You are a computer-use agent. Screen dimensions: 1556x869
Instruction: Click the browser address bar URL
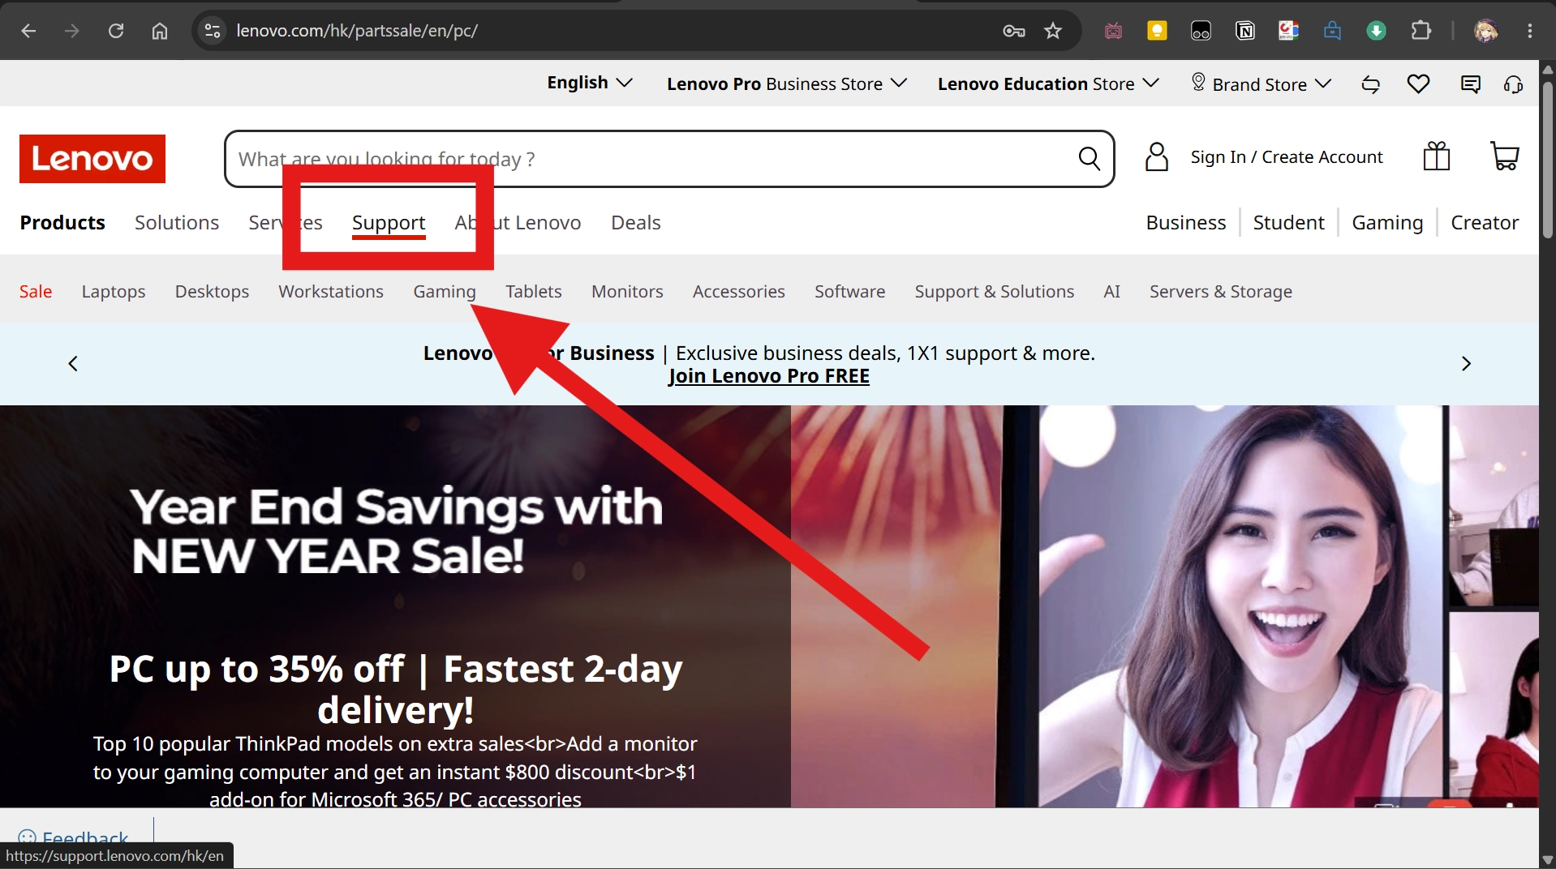(x=357, y=31)
